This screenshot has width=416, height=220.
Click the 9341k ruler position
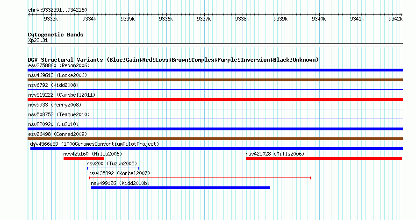point(357,19)
